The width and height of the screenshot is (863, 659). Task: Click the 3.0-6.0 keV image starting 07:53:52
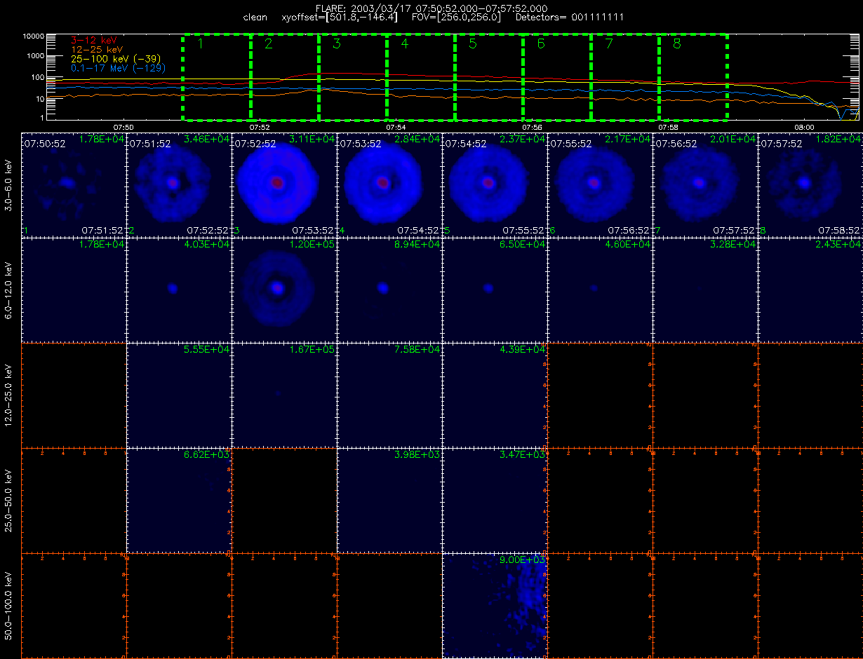pos(389,184)
